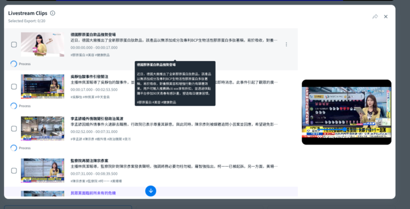Open thumbnail of the 00:02:52.000 clip
The height and width of the screenshot is (209, 410).
[43, 128]
